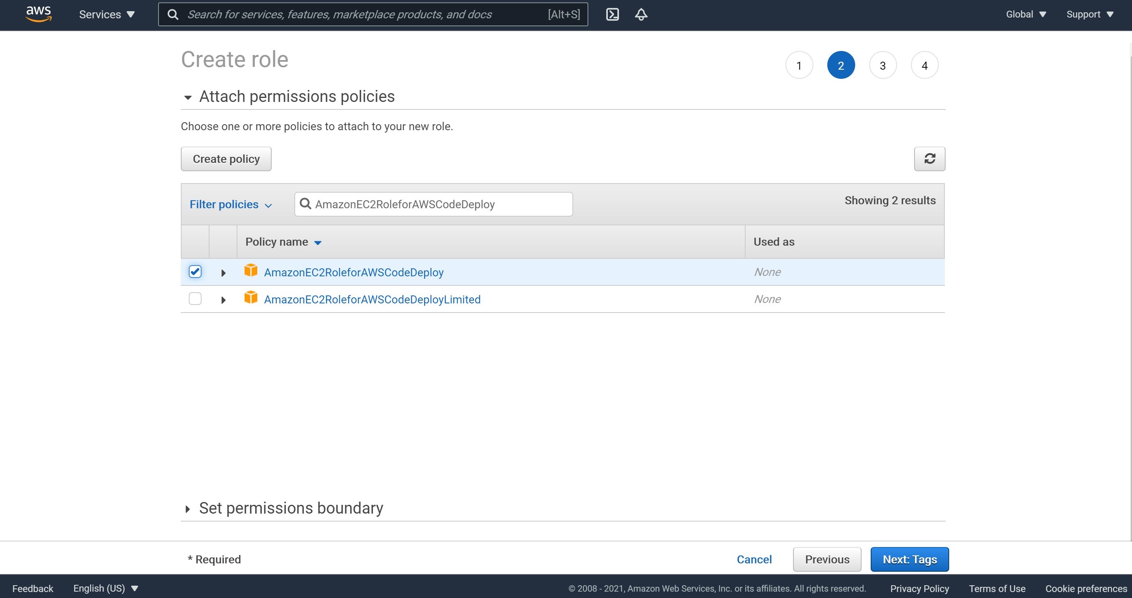The image size is (1132, 598).
Task: Open Cookie preferences
Action: tap(1086, 588)
